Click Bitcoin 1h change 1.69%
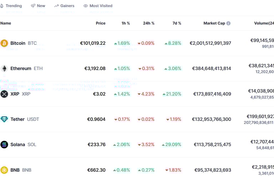Image resolution: width=274 pixels, height=182 pixels. click(122, 43)
